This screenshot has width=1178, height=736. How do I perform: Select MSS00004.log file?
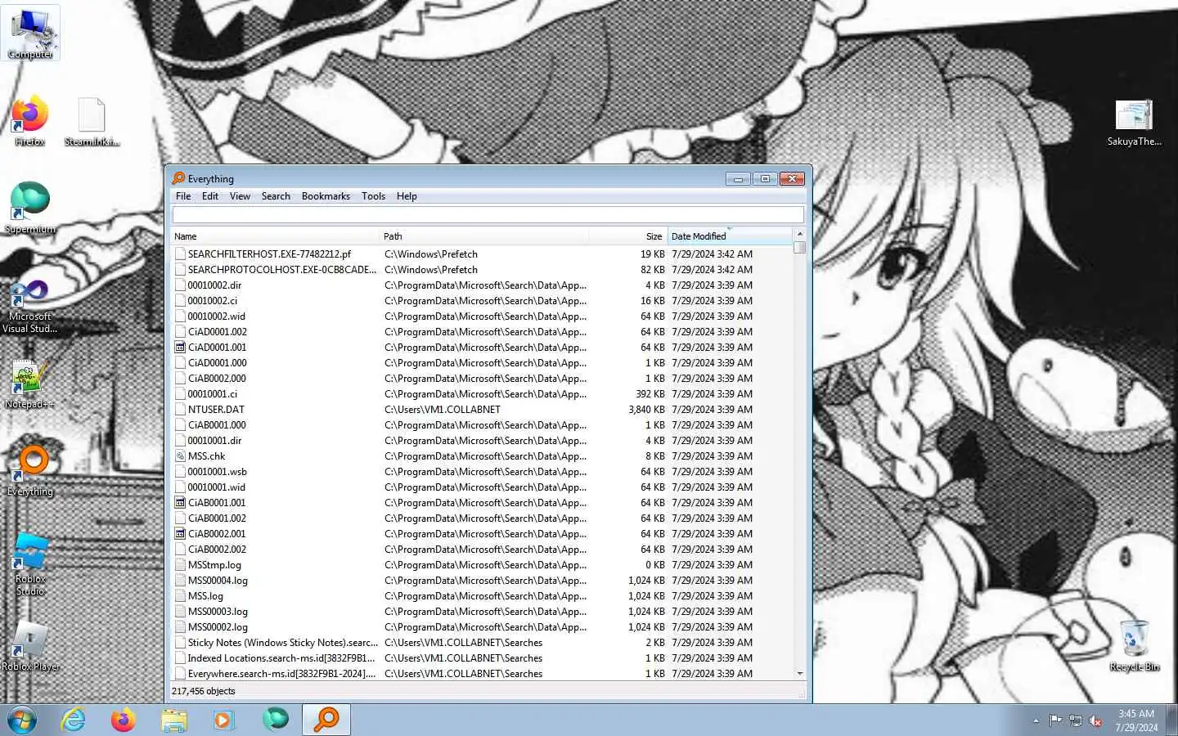click(x=218, y=581)
